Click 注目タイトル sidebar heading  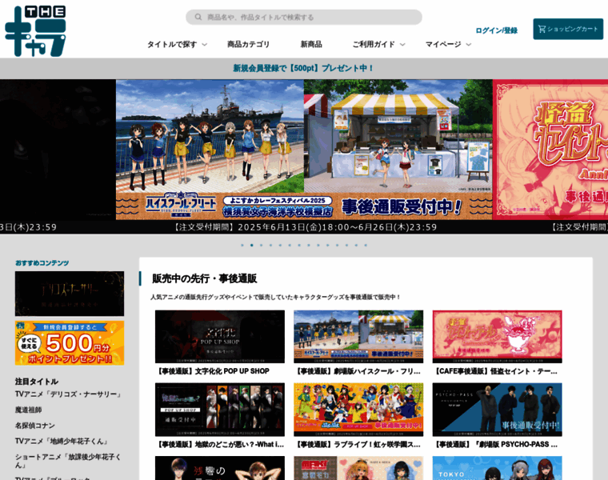[x=37, y=382]
